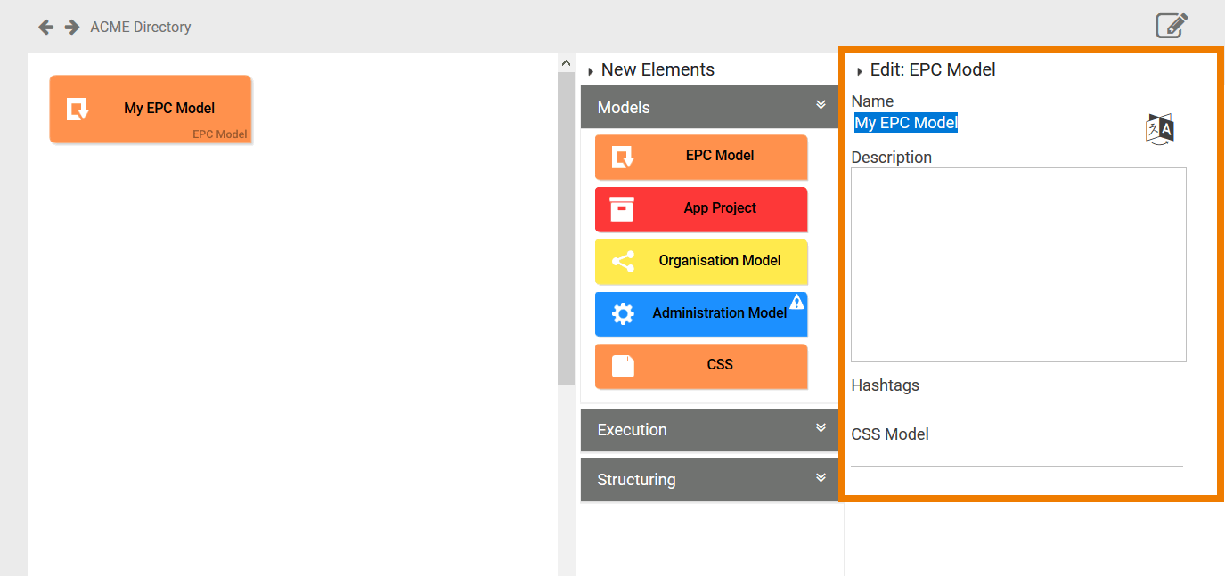The width and height of the screenshot is (1225, 576).
Task: Click the scroll up arrow on scrollbar
Action: click(x=565, y=62)
